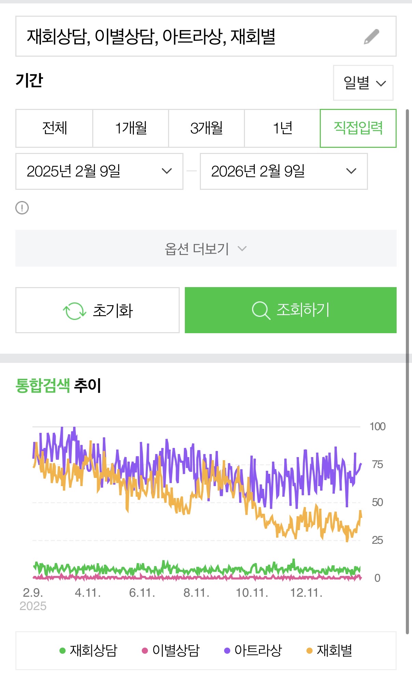Image resolution: width=412 pixels, height=679 pixels.
Task: Toggle 재회상담 green legend series
Action: click(x=88, y=650)
